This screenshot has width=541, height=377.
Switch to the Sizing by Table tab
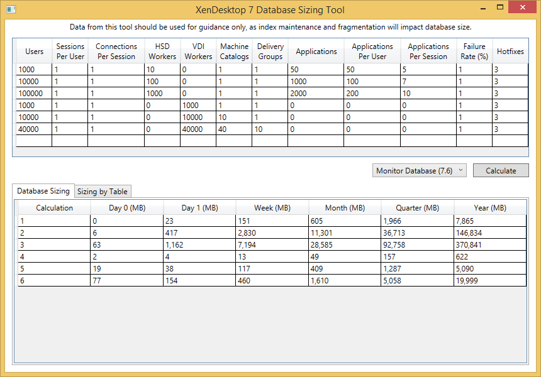[103, 192]
